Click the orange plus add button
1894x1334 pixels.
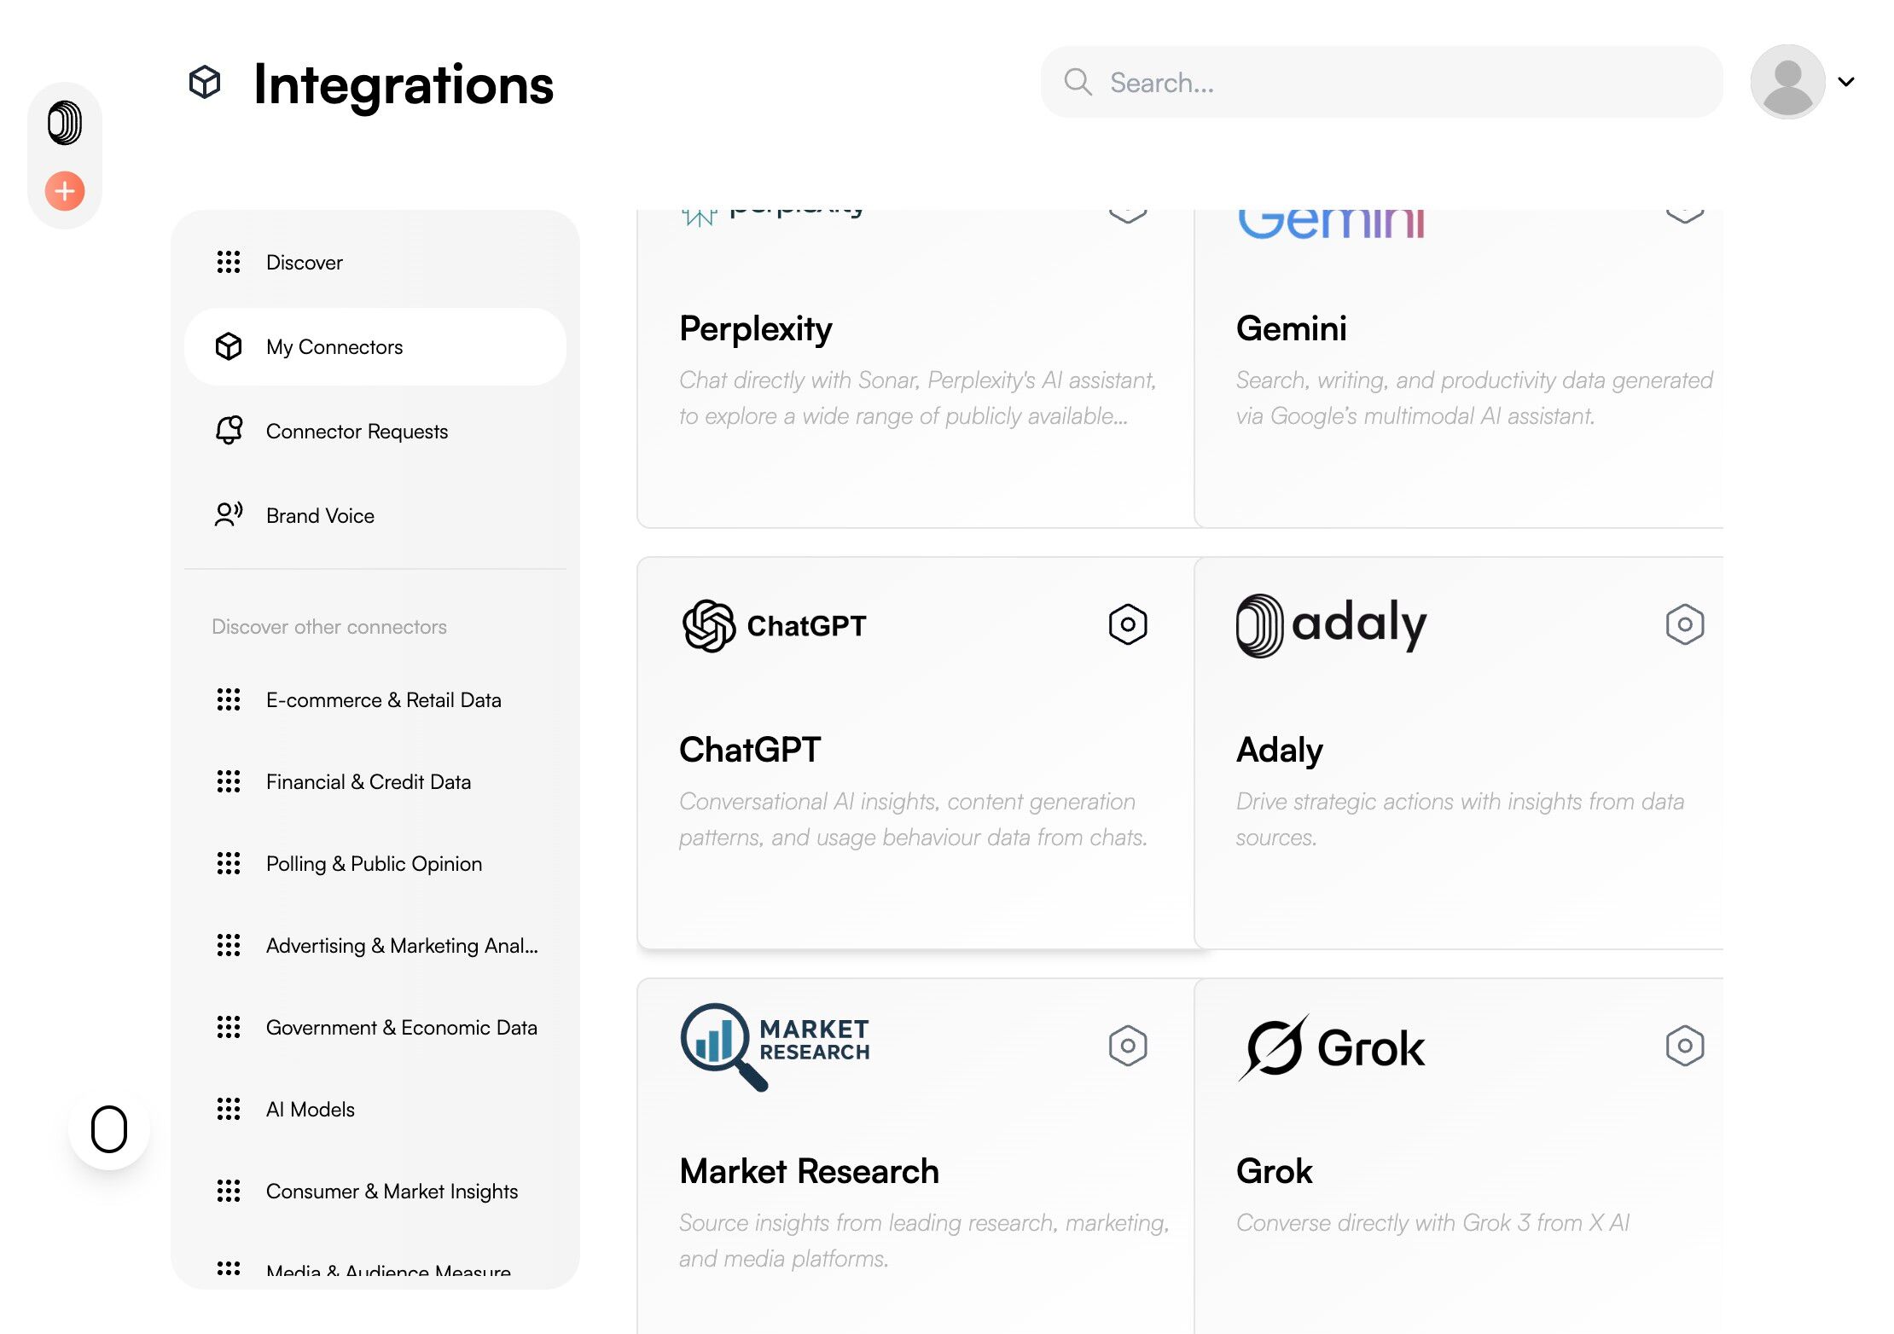65,191
